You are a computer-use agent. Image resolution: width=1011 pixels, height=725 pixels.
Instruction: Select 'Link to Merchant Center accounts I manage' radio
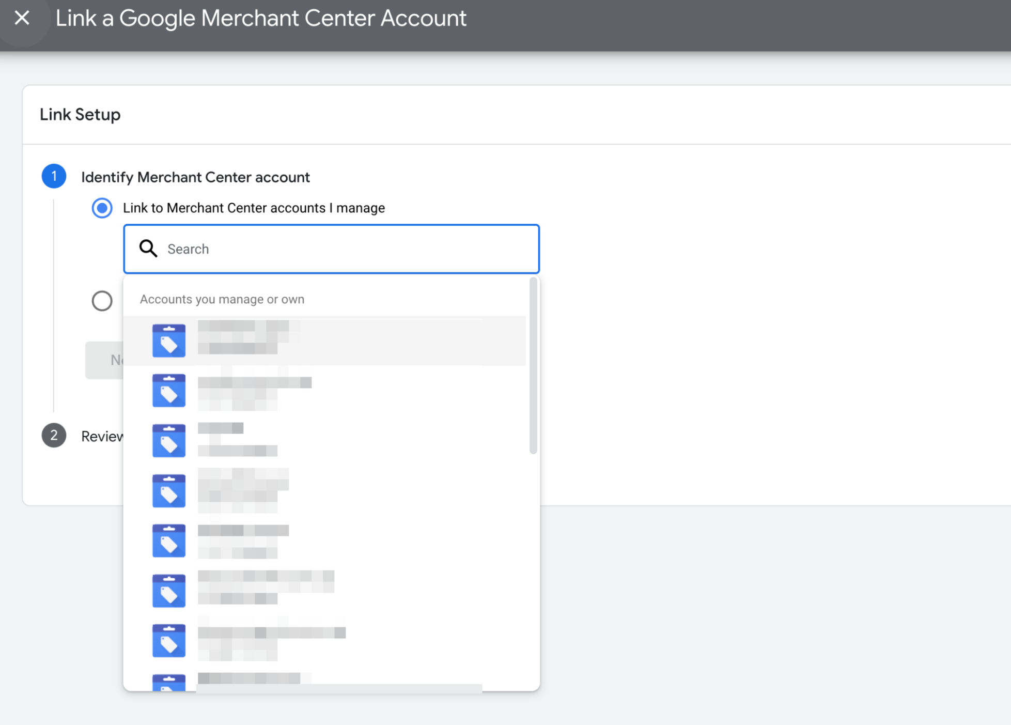click(x=102, y=208)
